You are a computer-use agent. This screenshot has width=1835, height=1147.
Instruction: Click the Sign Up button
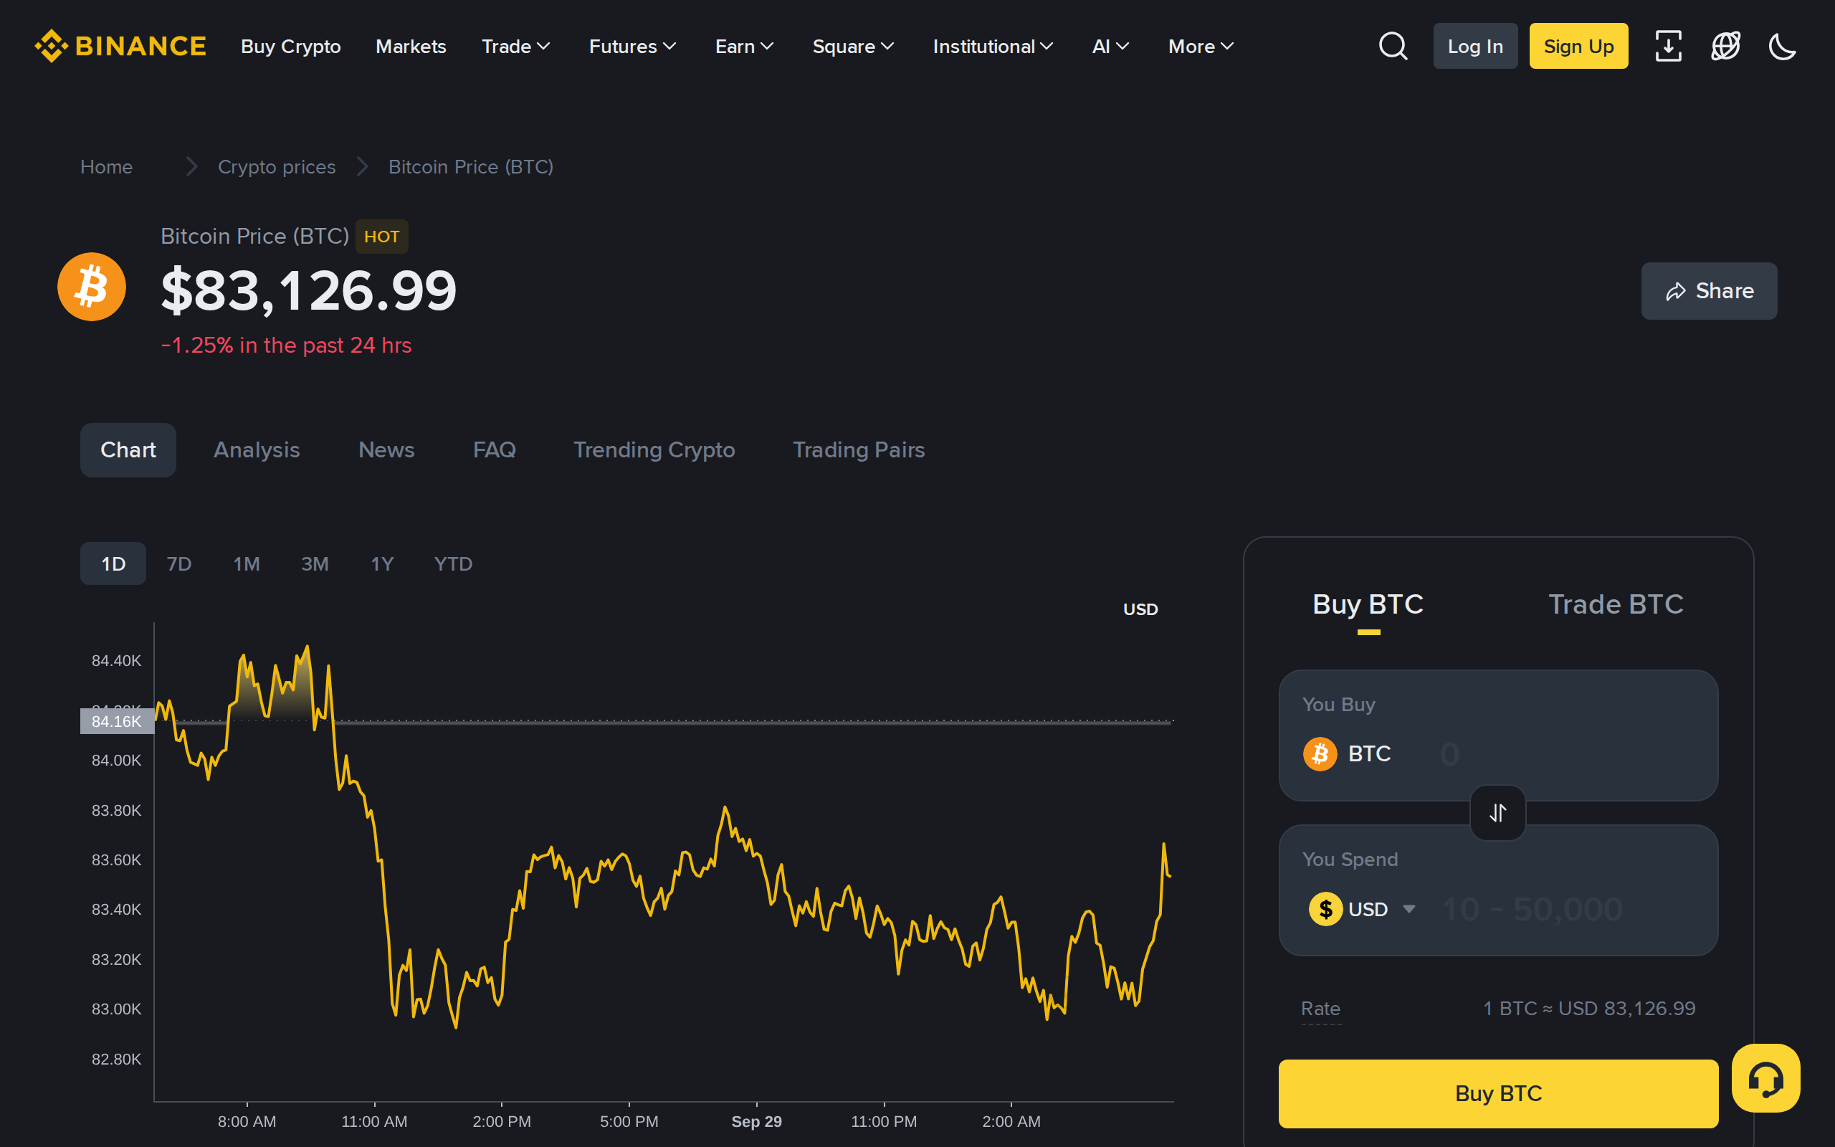pyautogui.click(x=1578, y=47)
